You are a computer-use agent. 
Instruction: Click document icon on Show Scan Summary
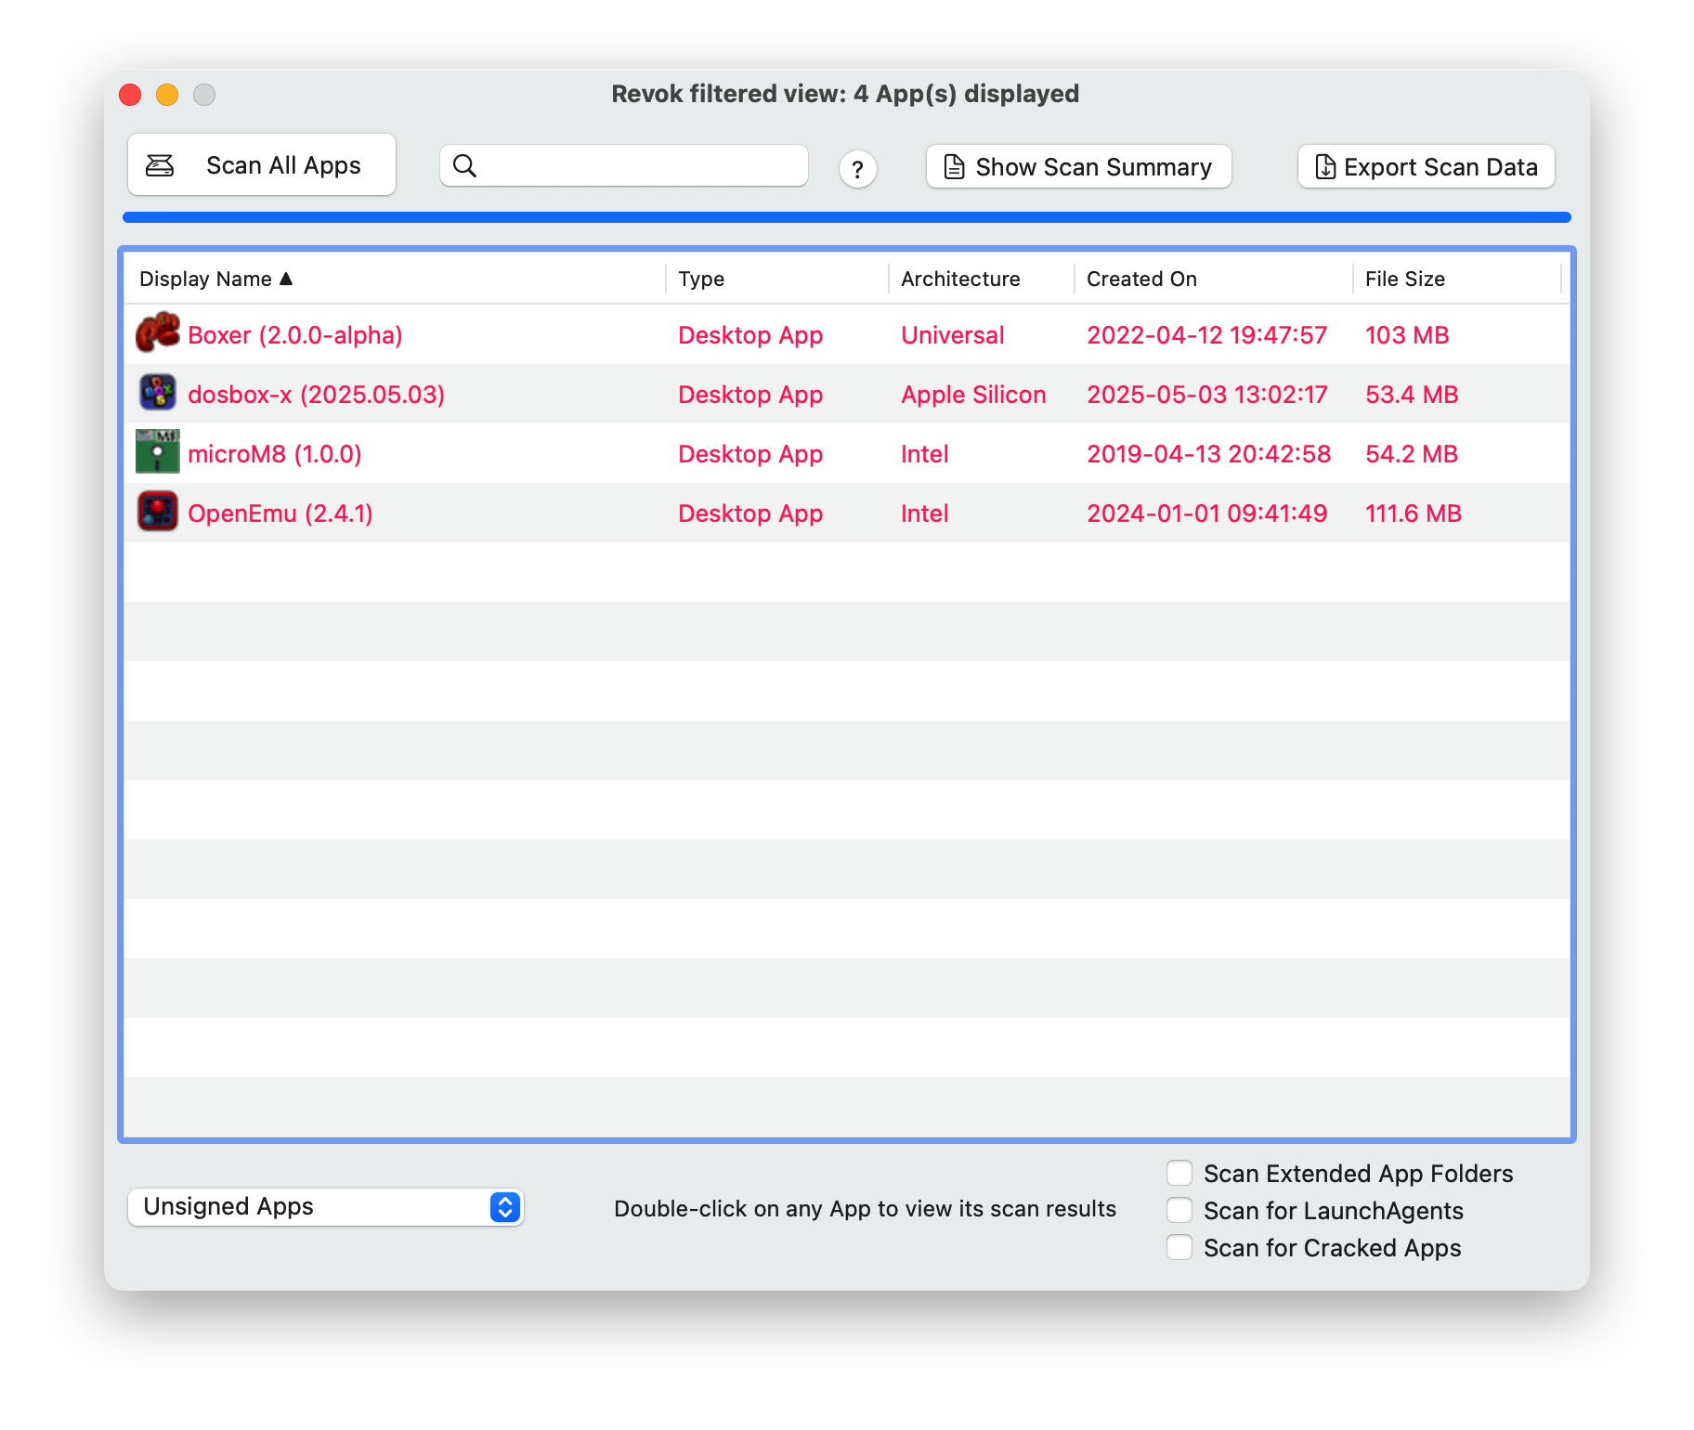coord(954,167)
